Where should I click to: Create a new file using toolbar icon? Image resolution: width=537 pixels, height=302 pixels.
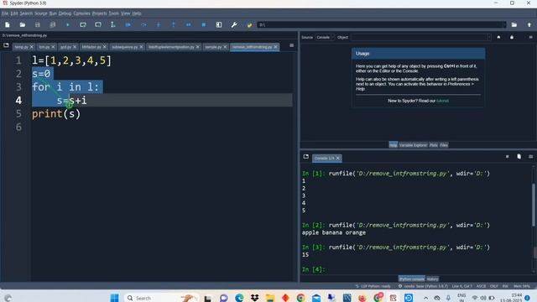click(x=8, y=24)
